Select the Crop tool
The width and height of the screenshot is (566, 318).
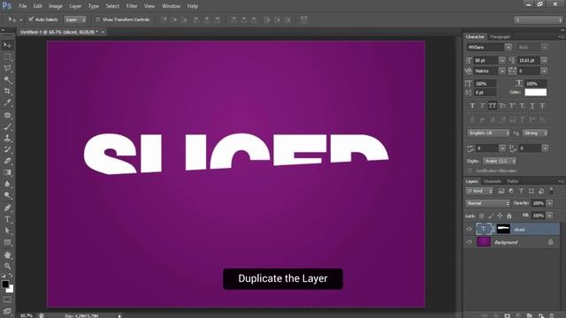point(7,91)
